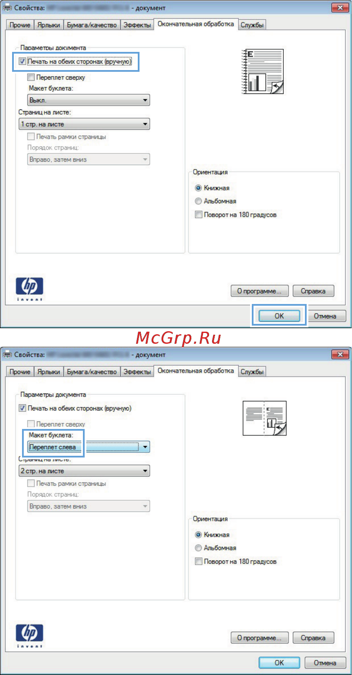Click the 'О программе...' button in the bottom dialog
This screenshot has width=352, height=675.
[259, 637]
